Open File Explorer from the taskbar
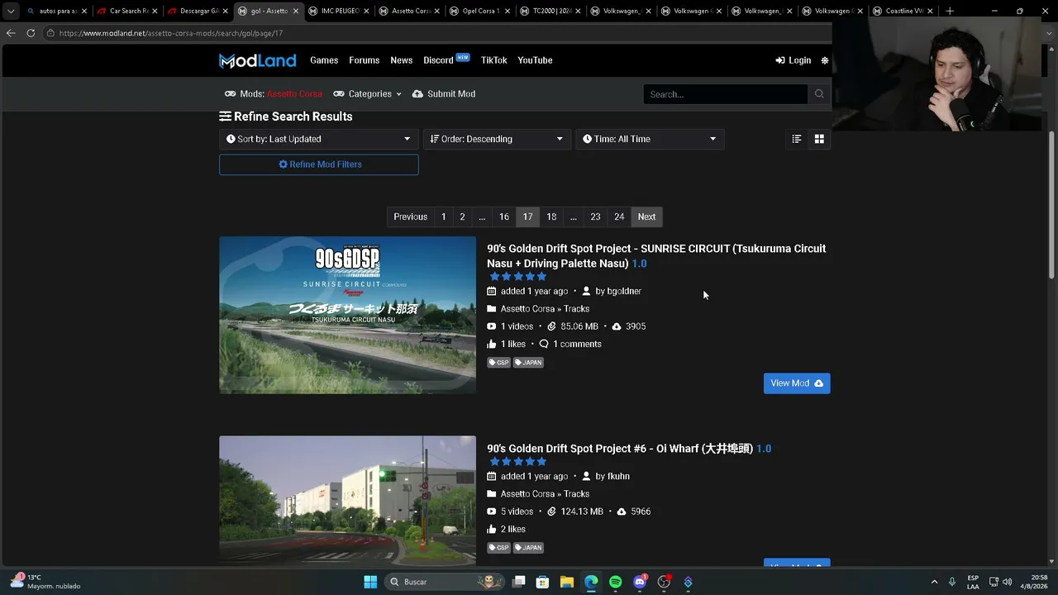Viewport: 1058px width, 595px height. (566, 582)
